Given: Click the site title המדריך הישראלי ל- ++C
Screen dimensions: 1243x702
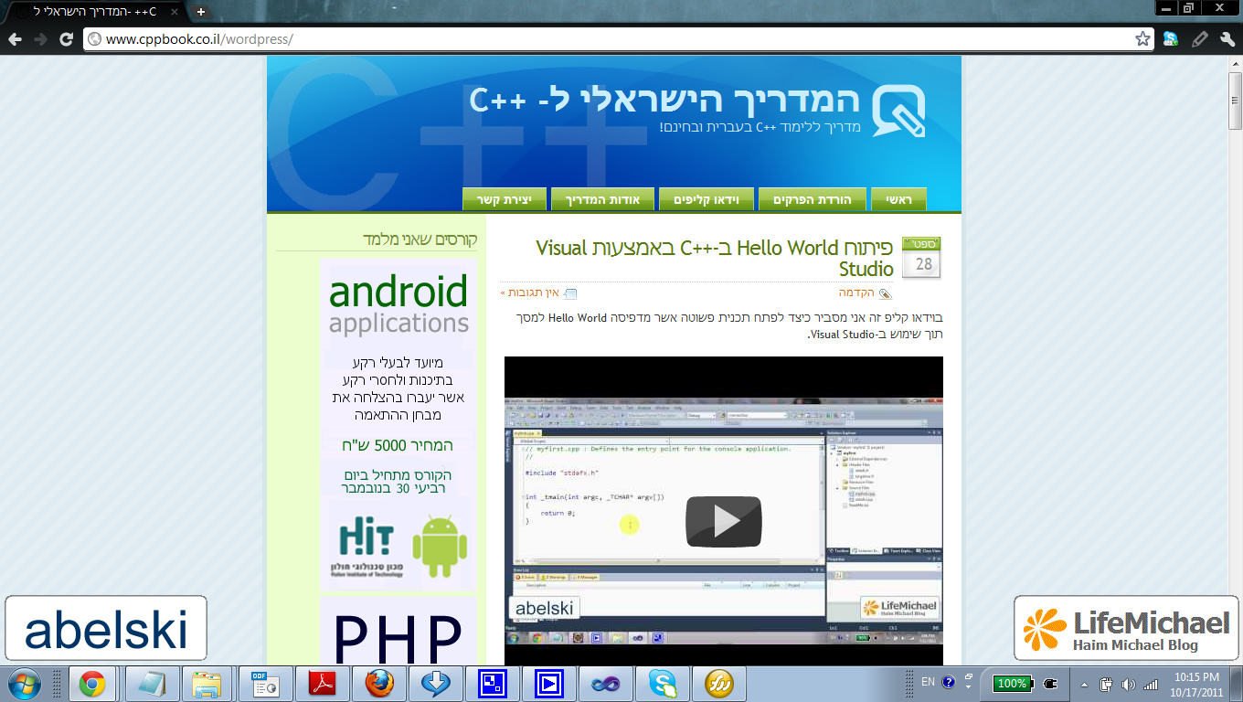Looking at the screenshot, I should pos(665,100).
